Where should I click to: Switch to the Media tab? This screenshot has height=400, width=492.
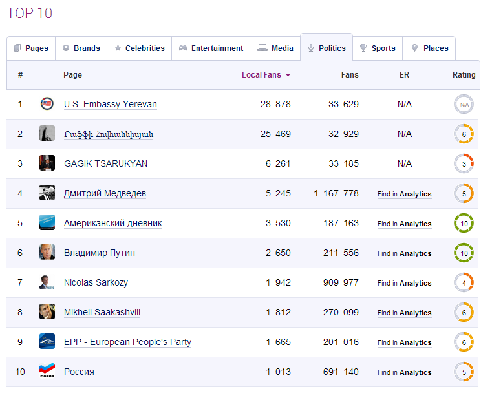275,48
